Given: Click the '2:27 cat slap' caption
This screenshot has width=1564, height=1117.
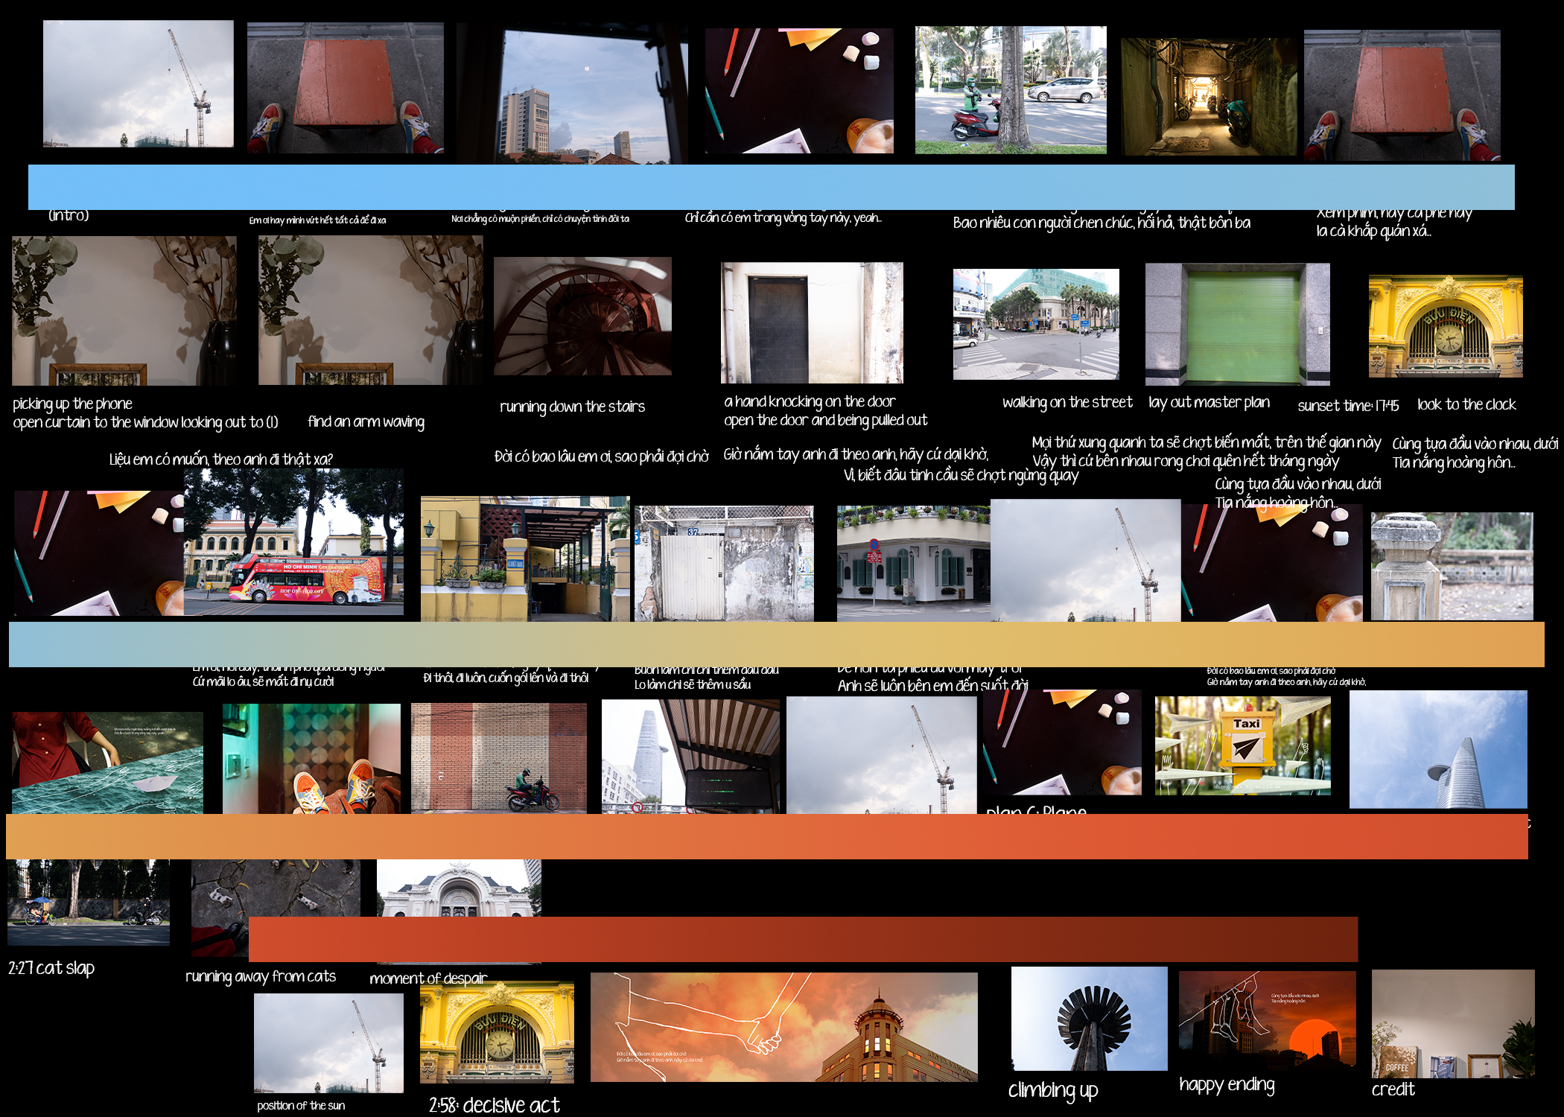Looking at the screenshot, I should [x=51, y=968].
